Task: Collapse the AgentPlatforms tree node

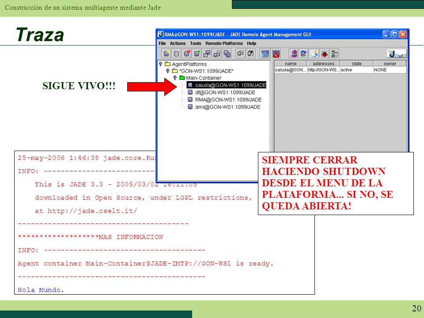Action: click(161, 64)
